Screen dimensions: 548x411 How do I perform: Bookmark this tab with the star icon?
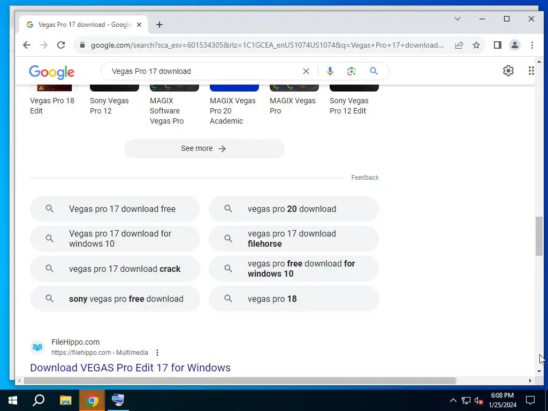tap(476, 45)
